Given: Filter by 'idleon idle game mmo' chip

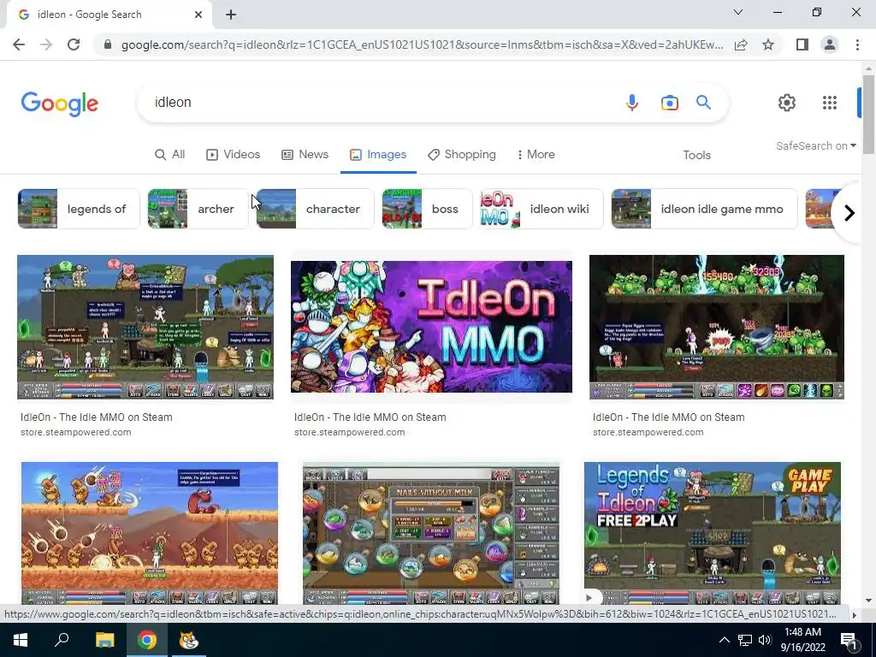Looking at the screenshot, I should click(x=705, y=209).
